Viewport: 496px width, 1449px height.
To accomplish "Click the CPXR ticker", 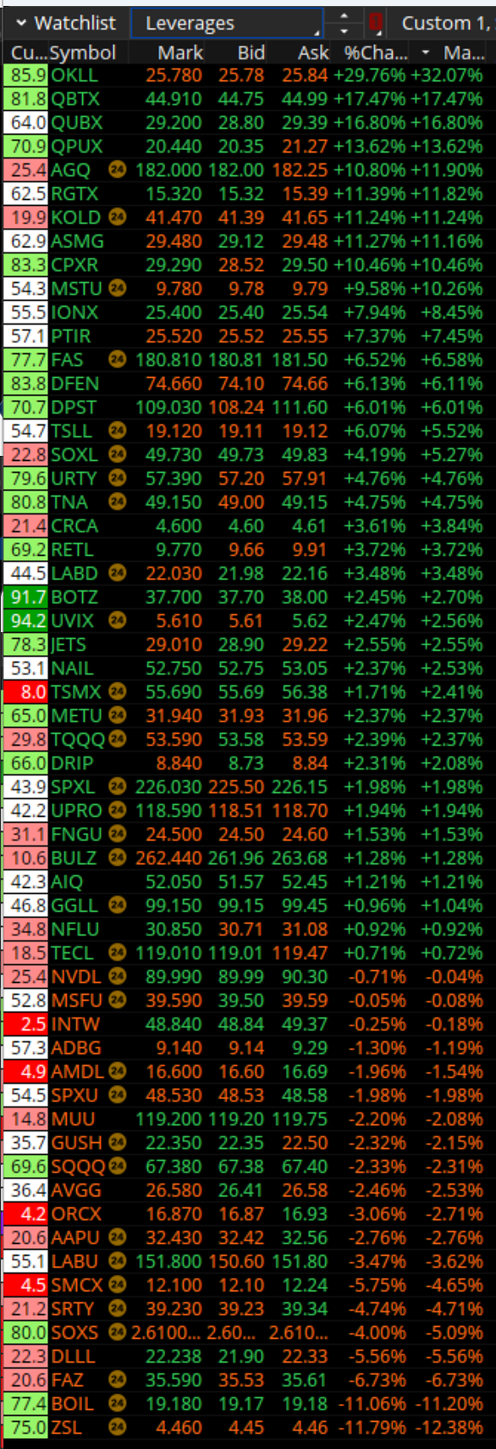I will click(74, 264).
